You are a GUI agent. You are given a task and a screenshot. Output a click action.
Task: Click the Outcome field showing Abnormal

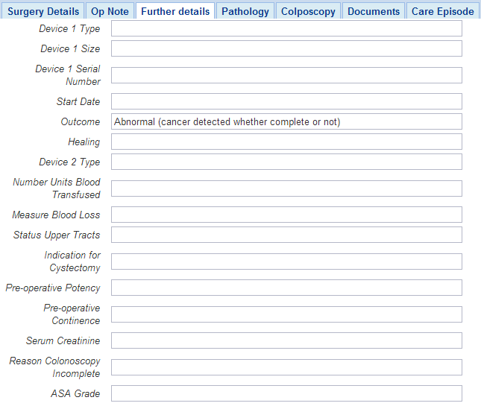click(286, 121)
